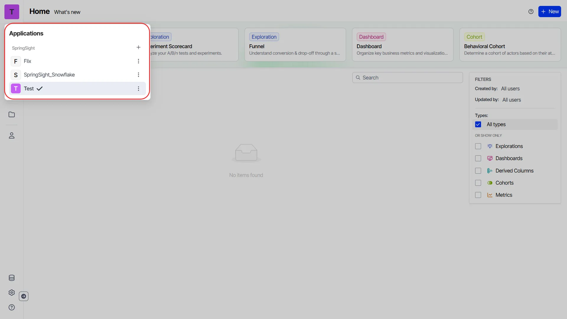Open the user profile icon in sidebar

click(x=12, y=136)
